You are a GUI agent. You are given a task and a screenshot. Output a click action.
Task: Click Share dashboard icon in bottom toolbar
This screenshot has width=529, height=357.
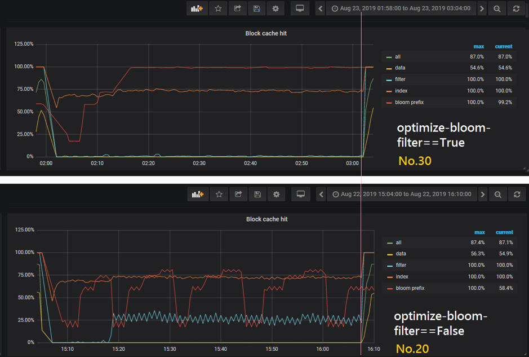(238, 195)
